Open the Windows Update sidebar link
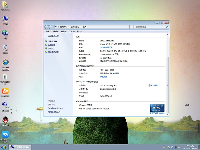This screenshot has height=150, width=200. pyautogui.click(x=55, y=108)
